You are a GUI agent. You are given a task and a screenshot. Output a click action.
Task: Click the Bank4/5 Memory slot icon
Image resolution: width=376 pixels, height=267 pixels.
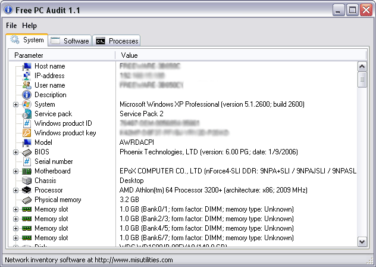(x=27, y=228)
